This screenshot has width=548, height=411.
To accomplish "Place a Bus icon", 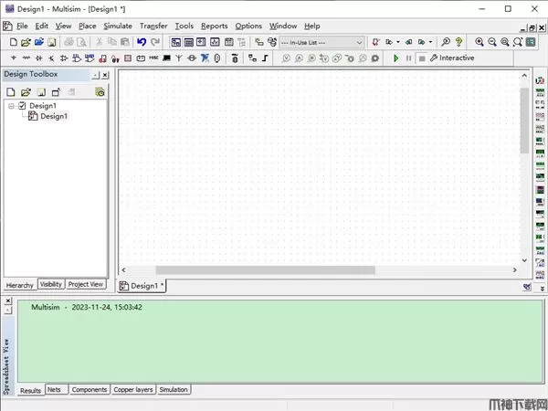I will tap(265, 58).
